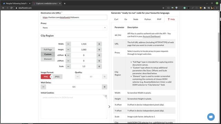
Task: Open the Chrome profile avatar
Action: (213, 8)
